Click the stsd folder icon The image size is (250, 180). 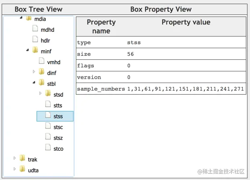(48, 93)
